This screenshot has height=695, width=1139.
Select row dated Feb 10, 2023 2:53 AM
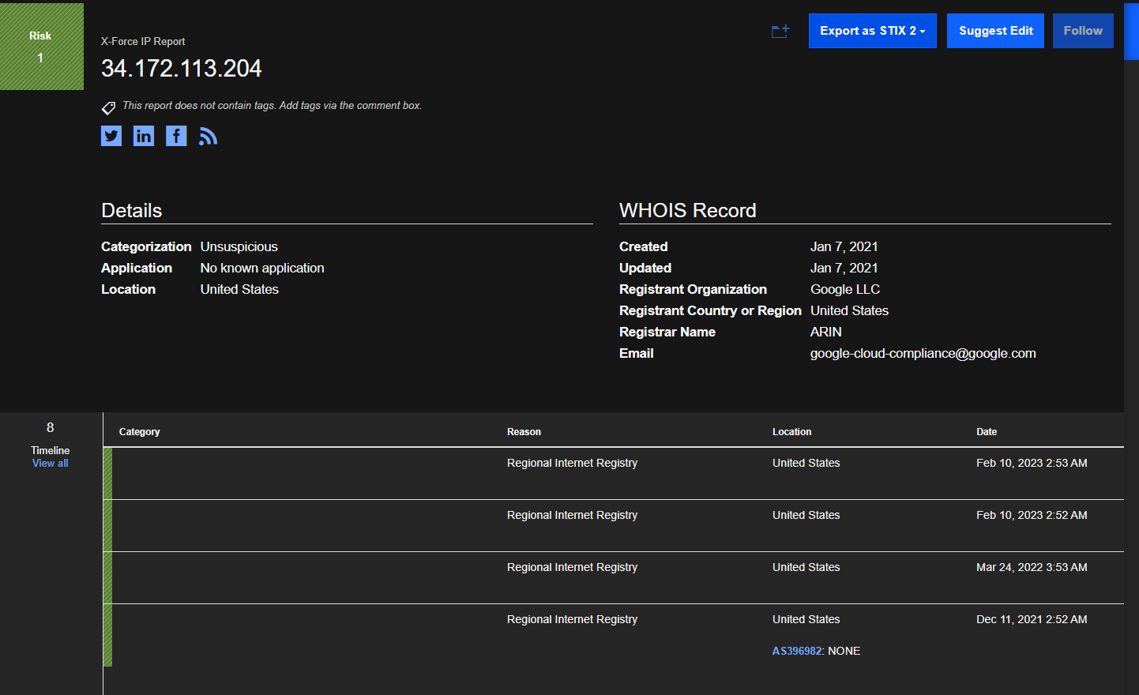click(614, 473)
